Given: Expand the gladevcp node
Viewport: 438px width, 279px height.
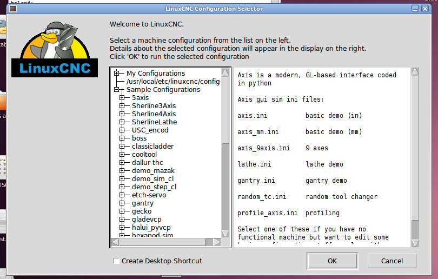Looking at the screenshot, I should [x=122, y=219].
